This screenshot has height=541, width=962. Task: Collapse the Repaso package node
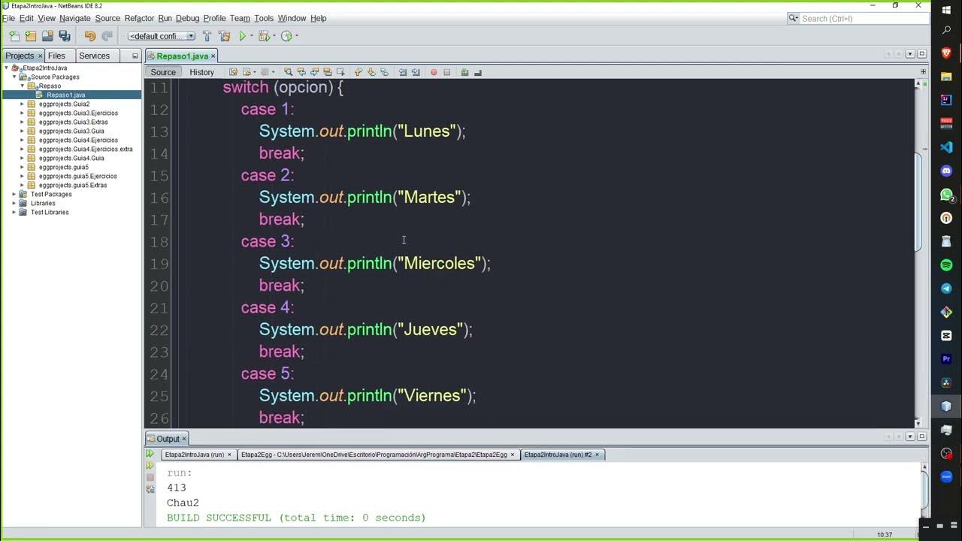23,86
